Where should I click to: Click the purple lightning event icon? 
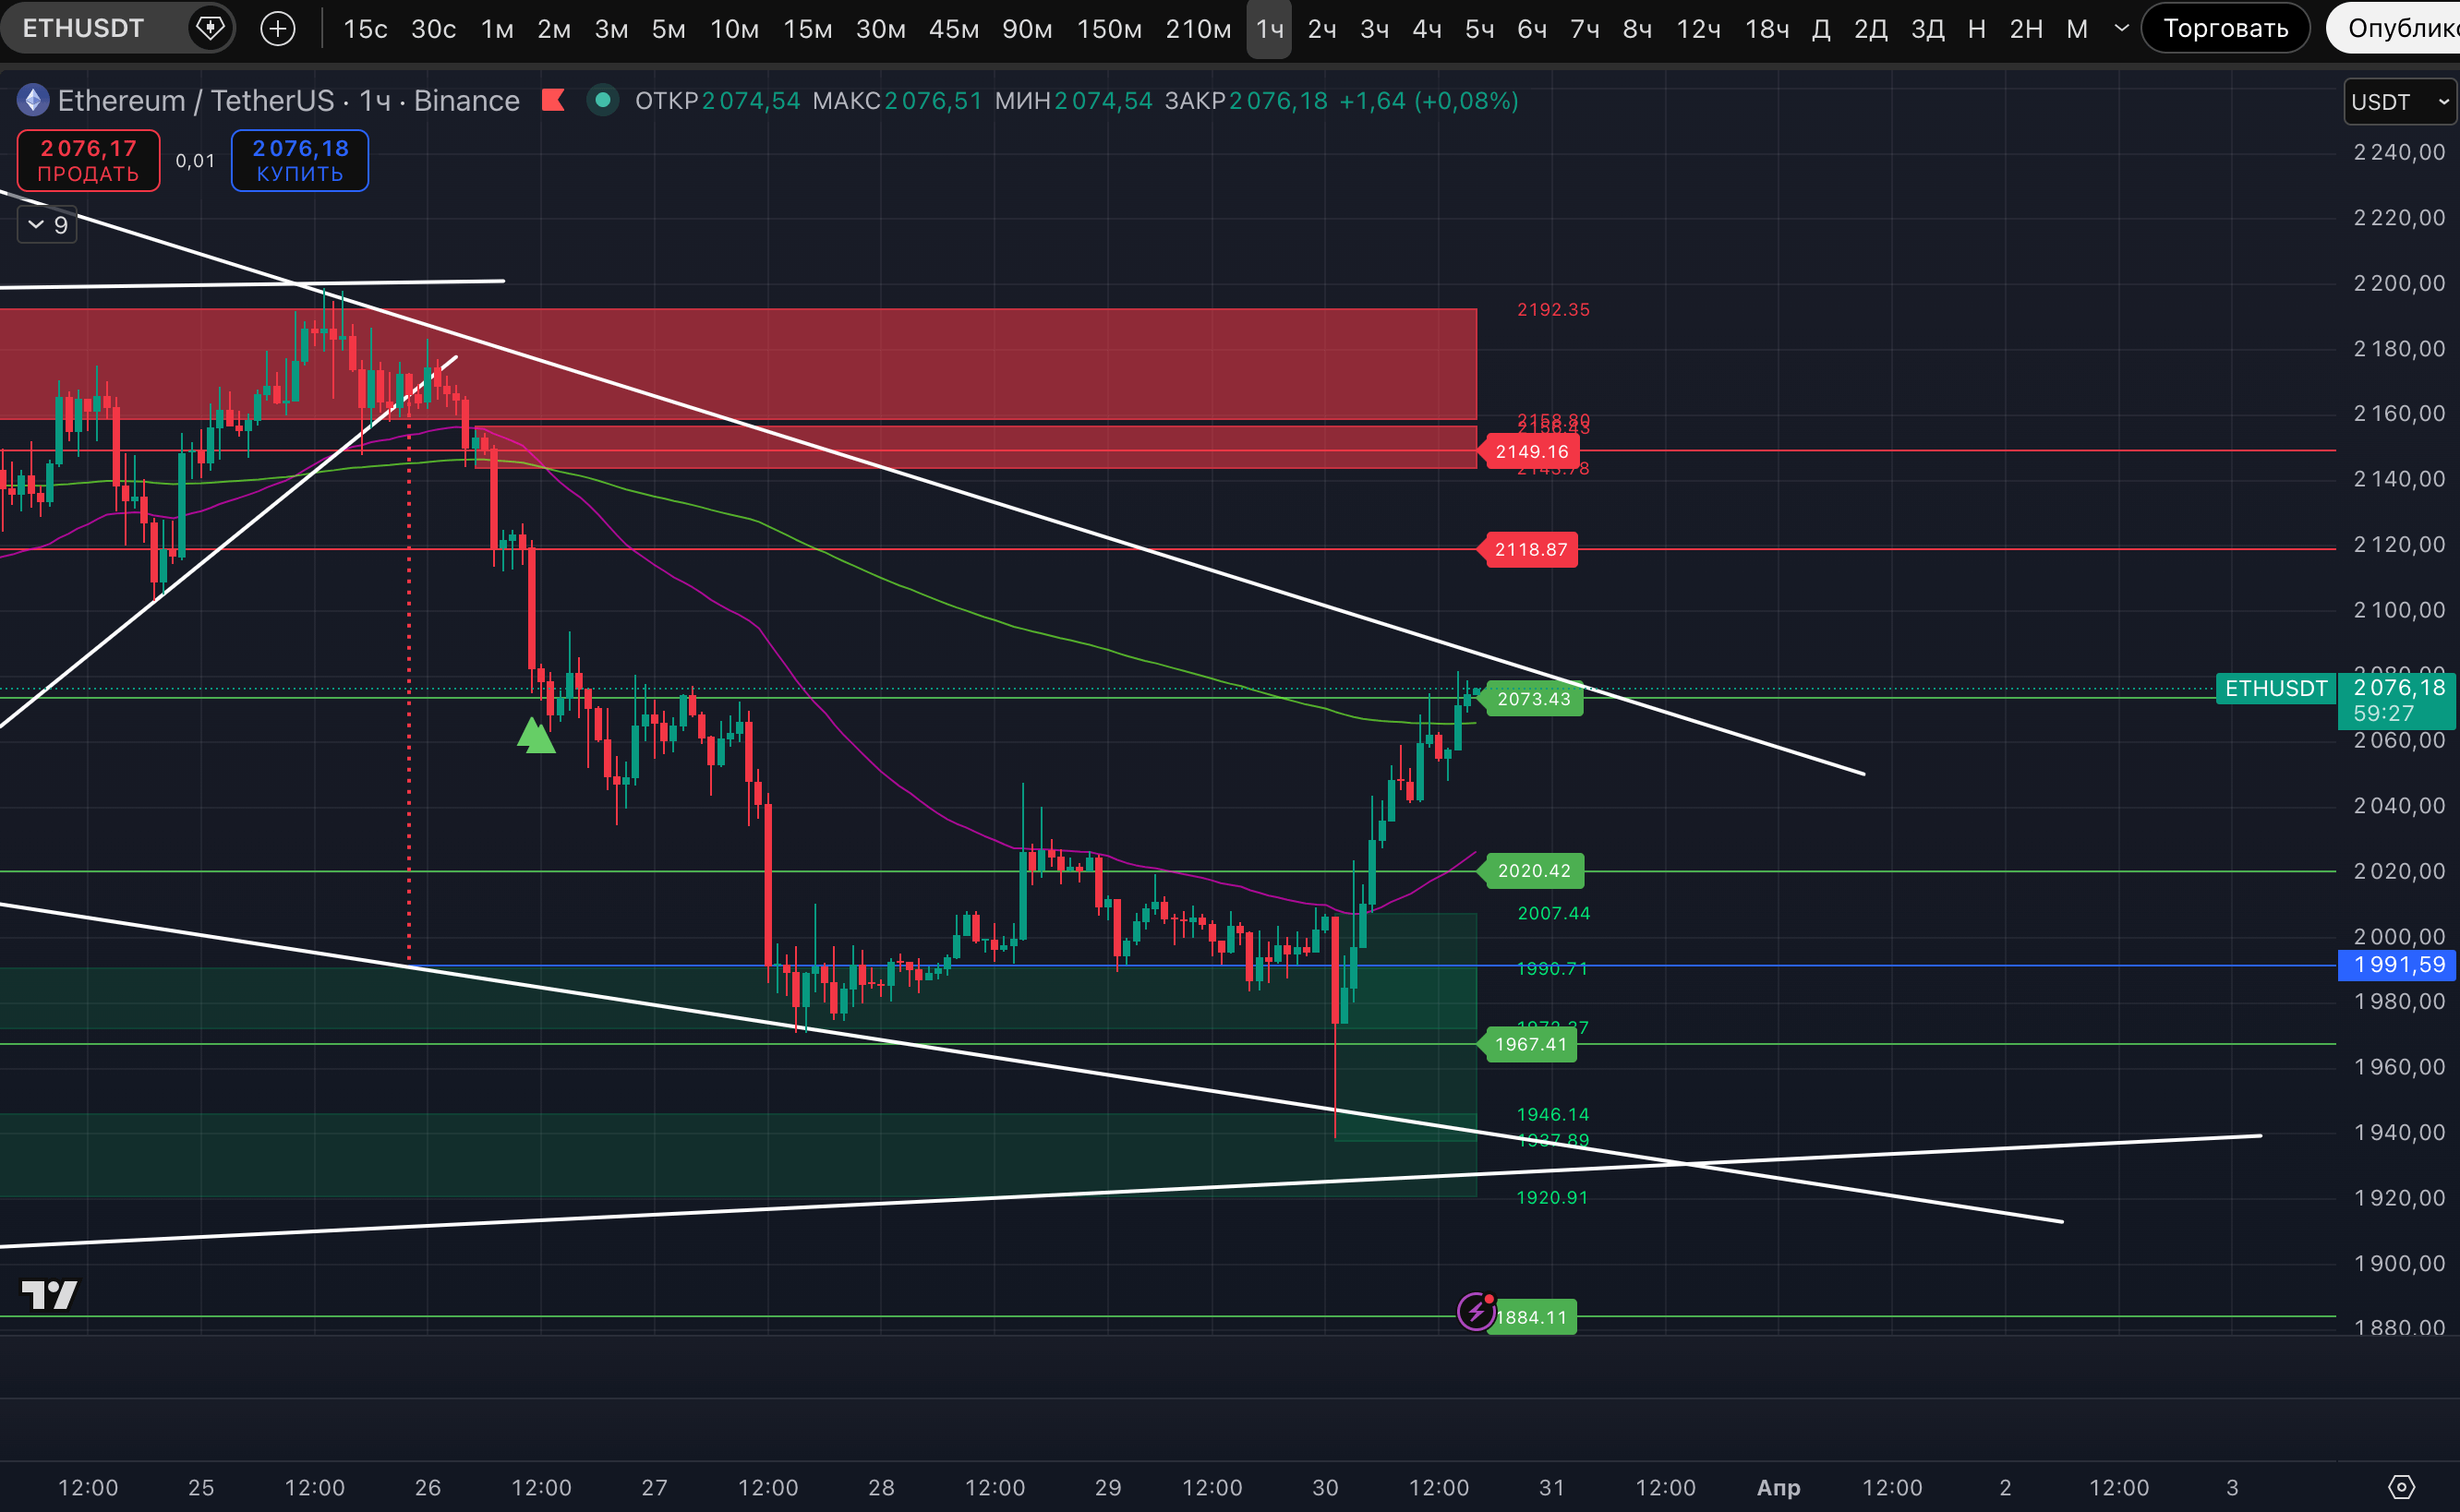(x=1476, y=1311)
